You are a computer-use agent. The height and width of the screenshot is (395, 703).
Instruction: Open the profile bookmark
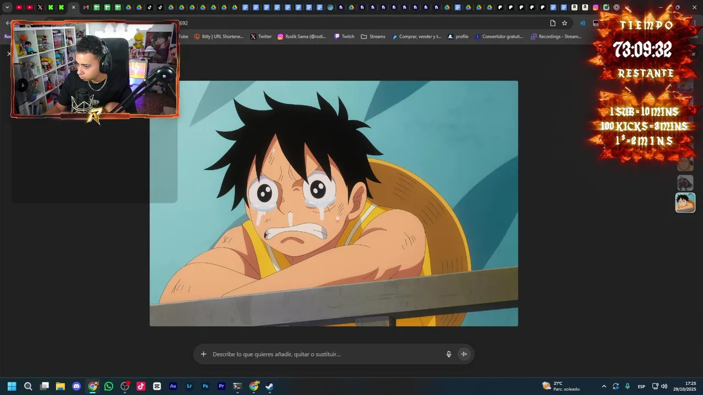click(x=458, y=37)
